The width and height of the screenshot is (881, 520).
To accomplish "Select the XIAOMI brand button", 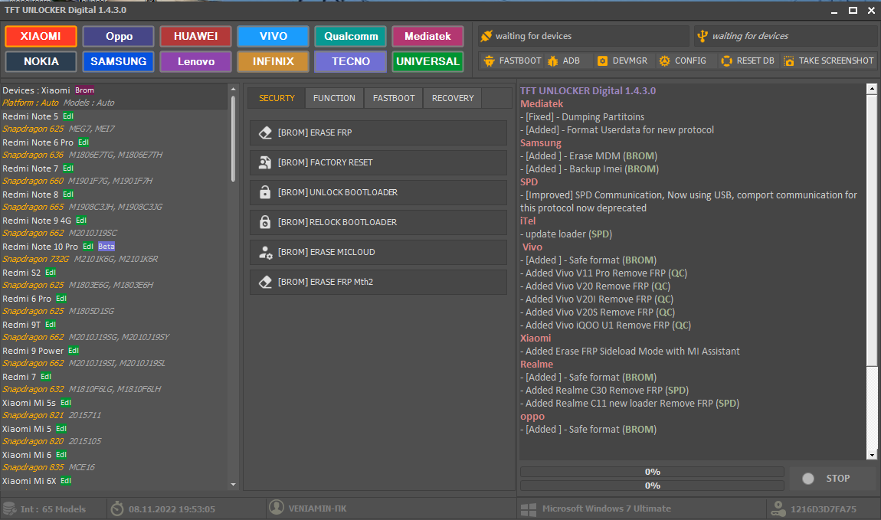I will pyautogui.click(x=41, y=36).
